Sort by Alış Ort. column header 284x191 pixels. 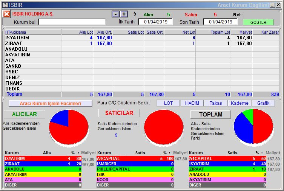(x=103, y=32)
